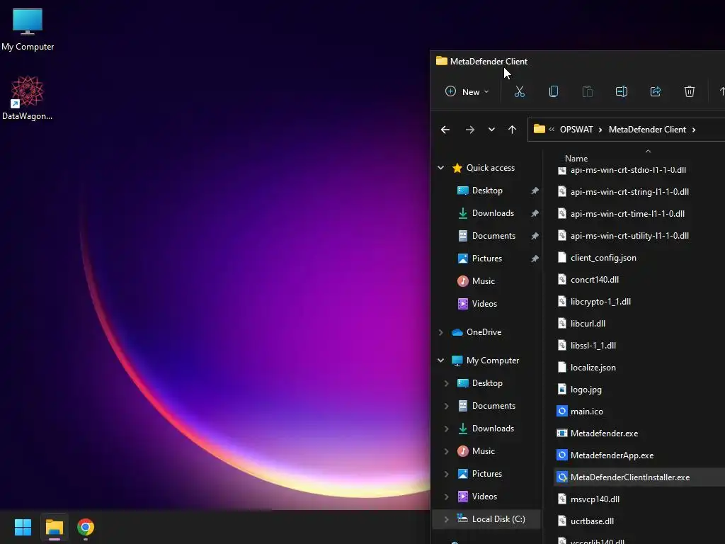Image resolution: width=725 pixels, height=544 pixels.
Task: Click the Copy icon in Explorer toolbar
Action: [554, 91]
